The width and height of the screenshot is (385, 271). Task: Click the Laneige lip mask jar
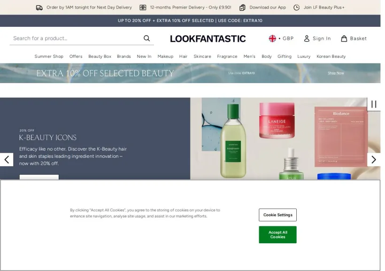tap(277, 120)
